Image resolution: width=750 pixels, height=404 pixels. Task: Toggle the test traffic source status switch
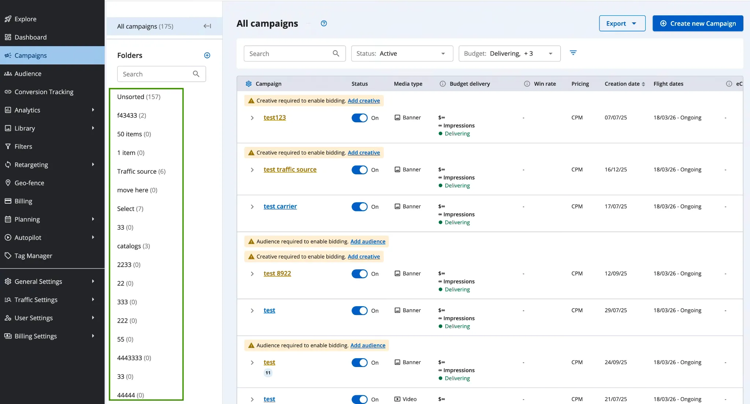(359, 170)
